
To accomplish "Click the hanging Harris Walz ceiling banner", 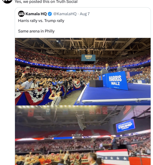I will pos(88,58).
